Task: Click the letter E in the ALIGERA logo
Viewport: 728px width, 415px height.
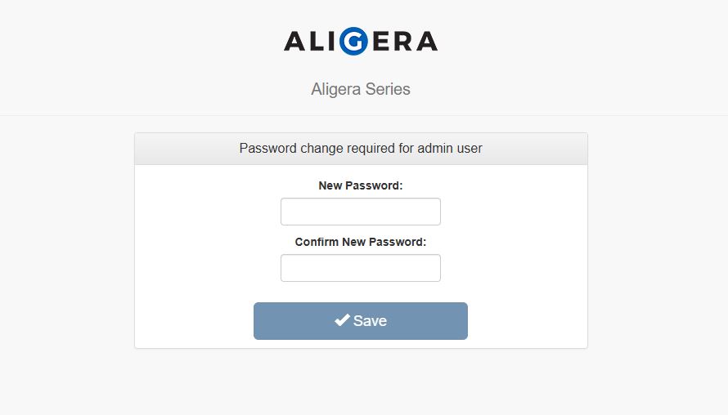Action: 380,42
